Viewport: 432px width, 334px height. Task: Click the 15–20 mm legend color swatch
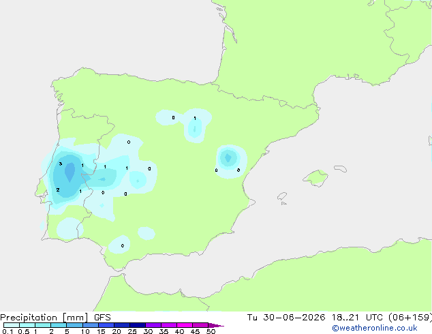tap(106, 325)
